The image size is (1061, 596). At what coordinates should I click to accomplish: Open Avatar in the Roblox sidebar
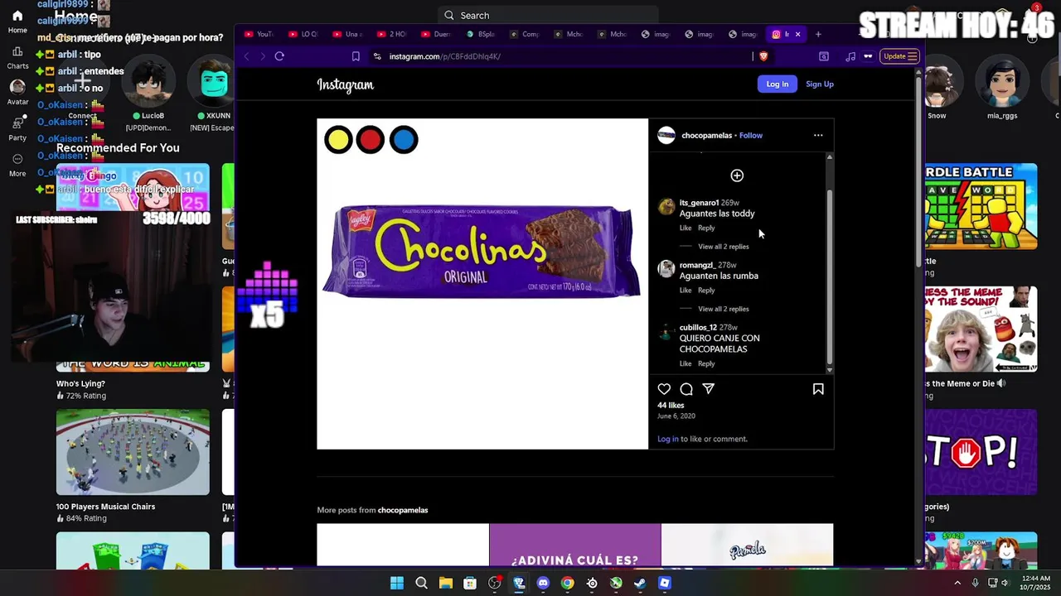(x=17, y=93)
